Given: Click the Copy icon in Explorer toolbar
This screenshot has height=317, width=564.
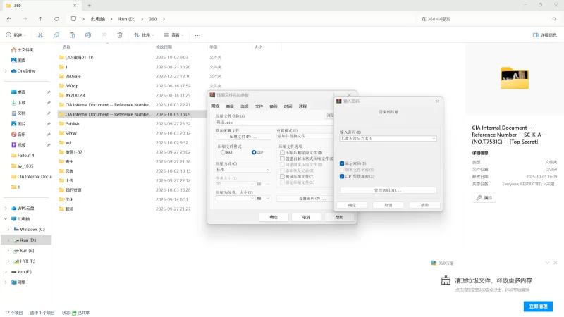Looking at the screenshot, I should click(x=56, y=35).
